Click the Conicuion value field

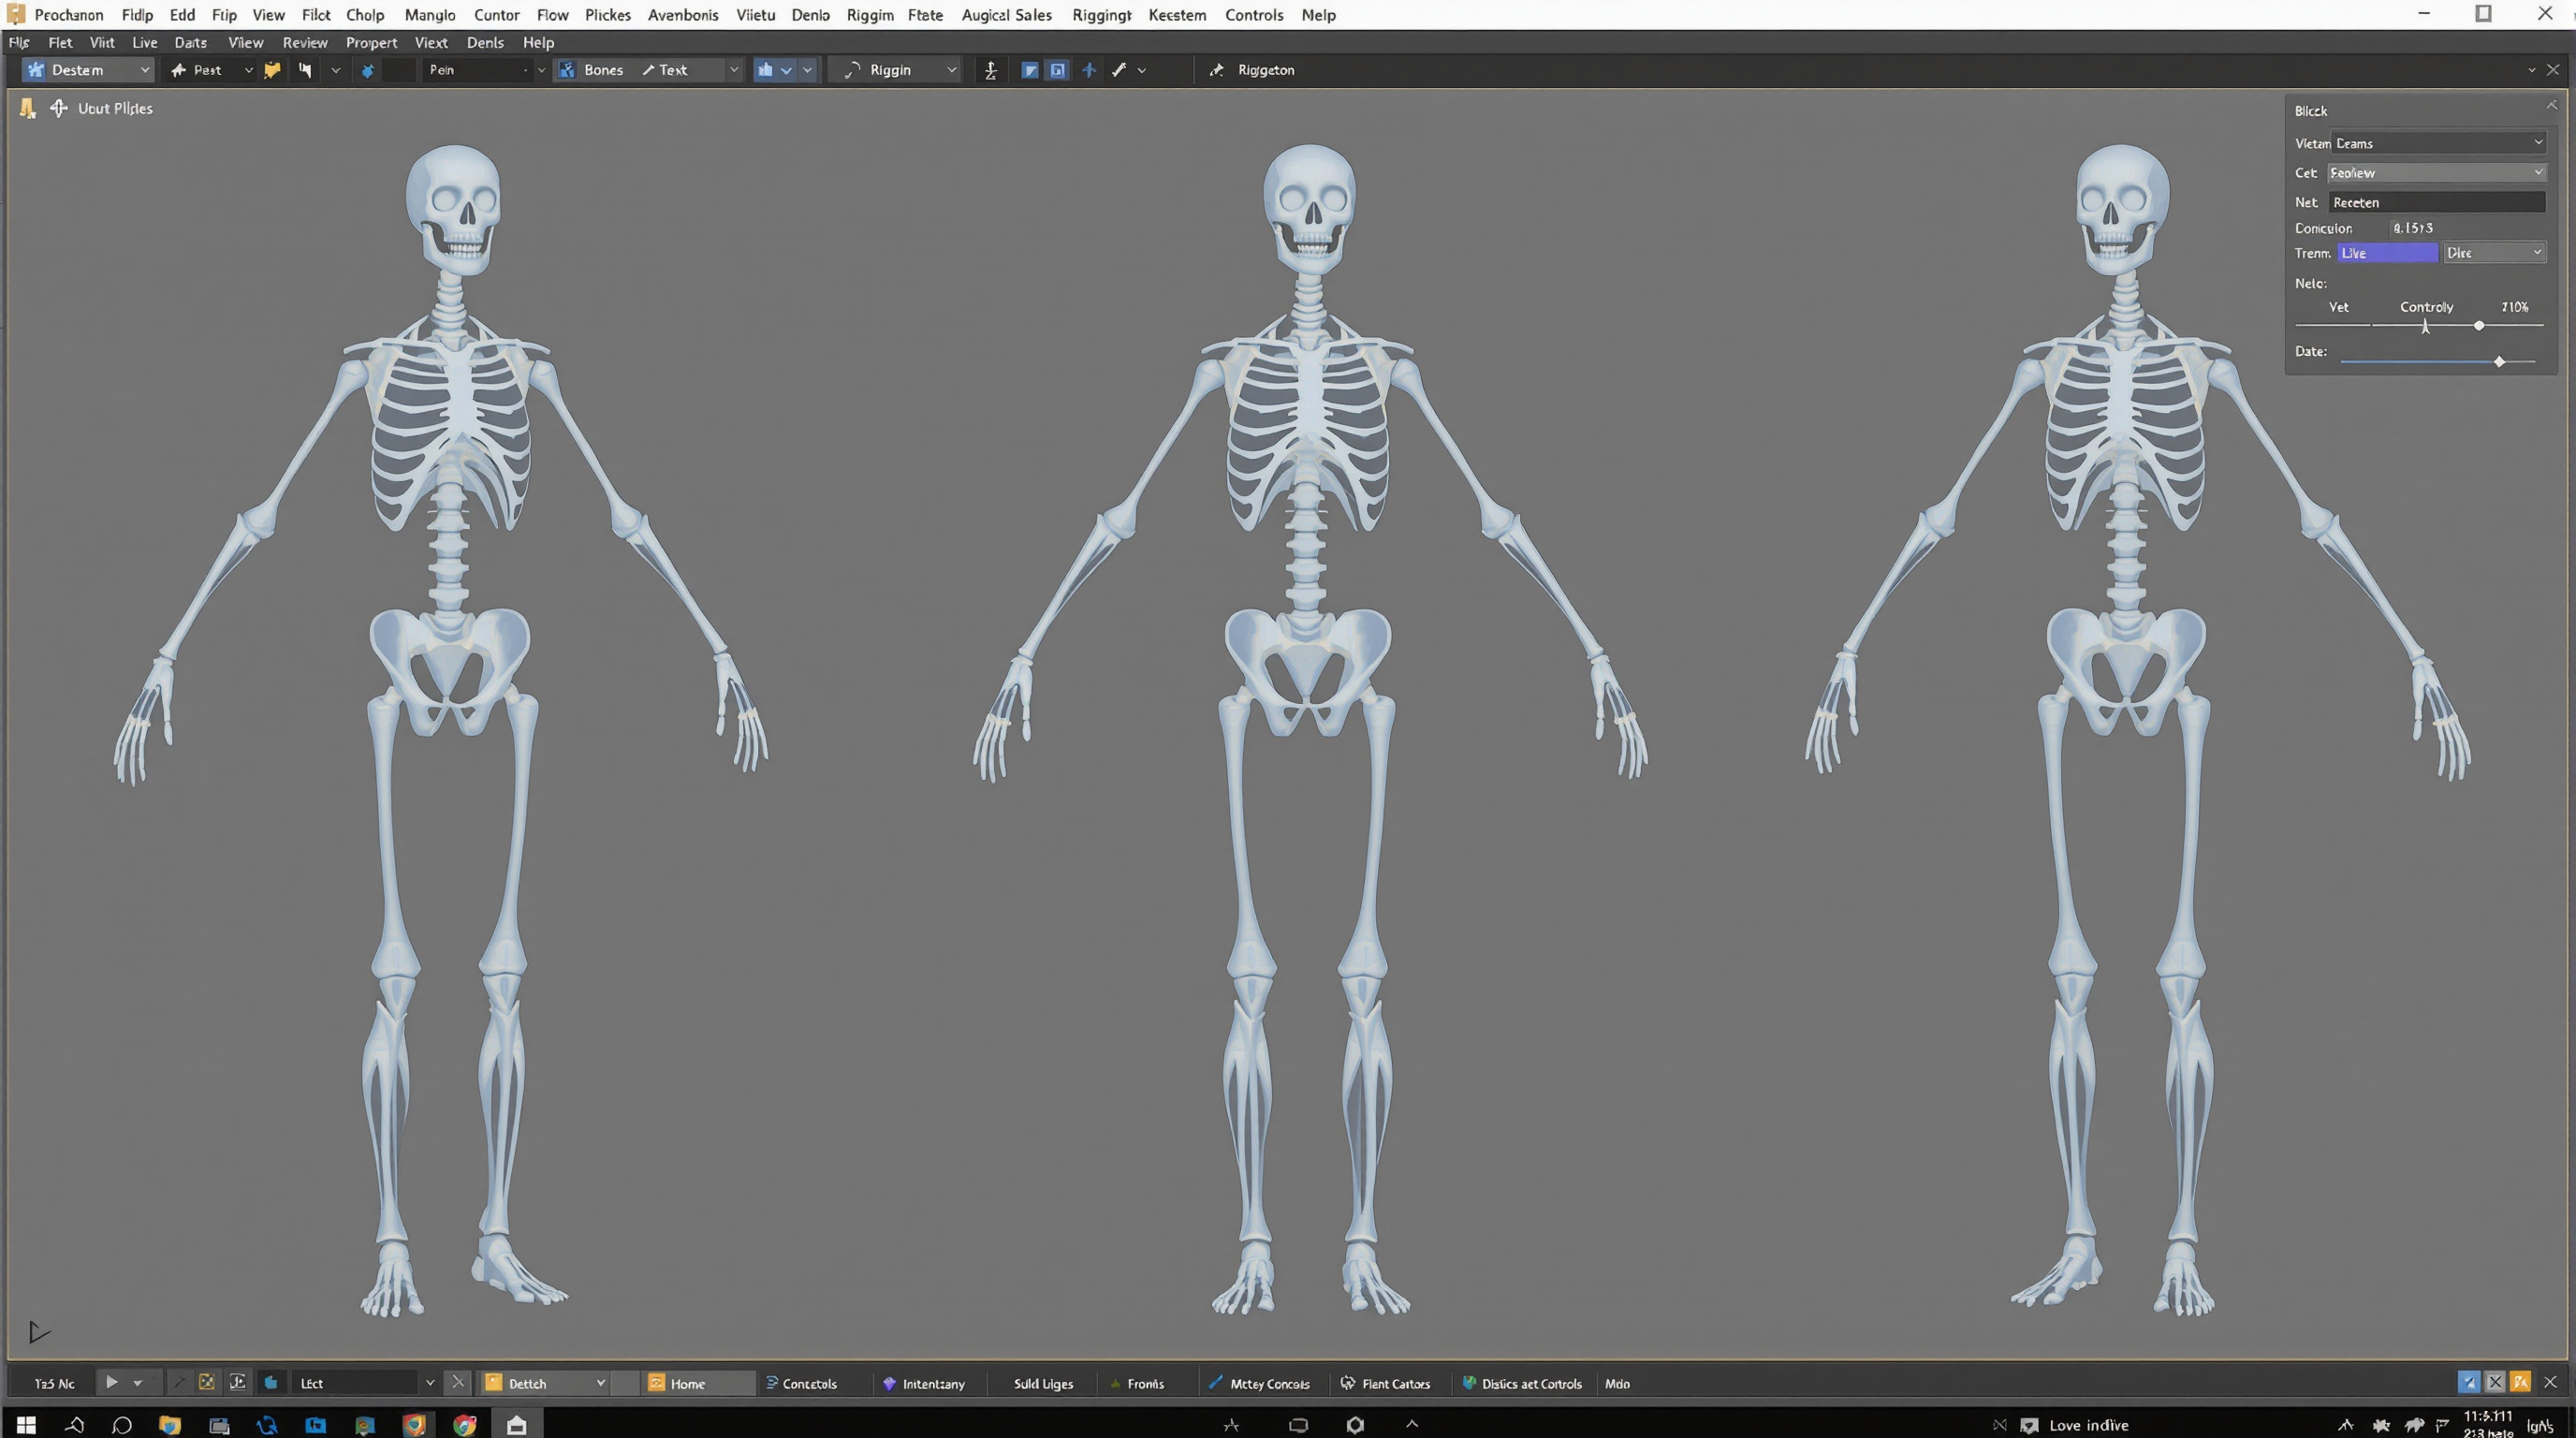click(2412, 228)
